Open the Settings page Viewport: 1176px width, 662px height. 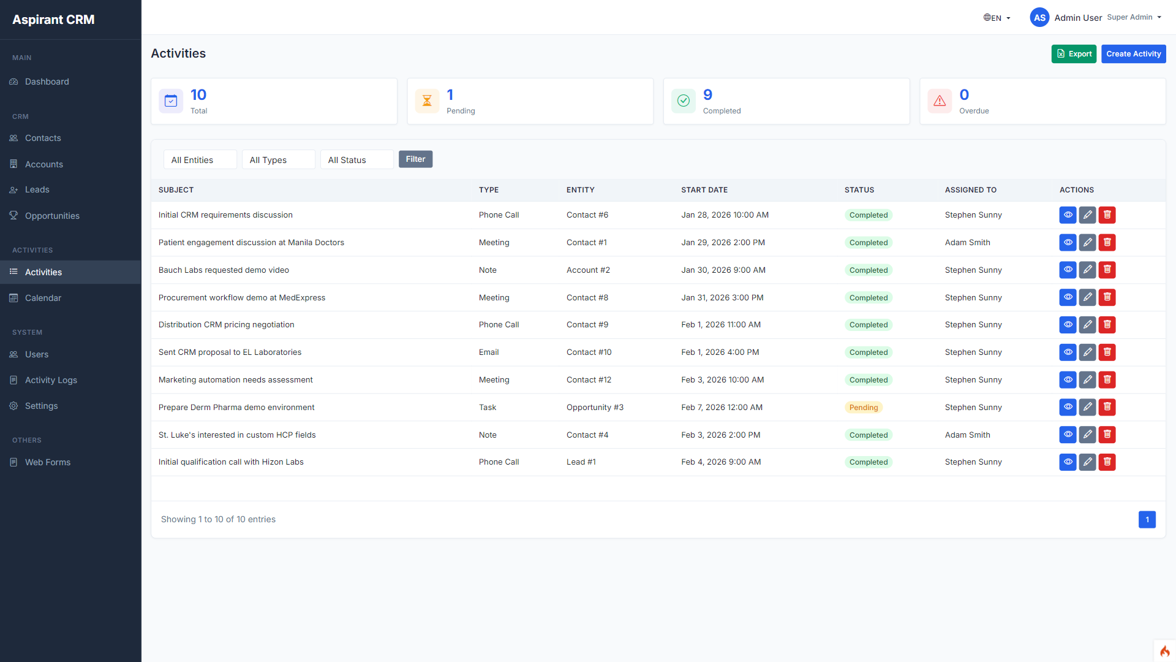[x=41, y=406]
